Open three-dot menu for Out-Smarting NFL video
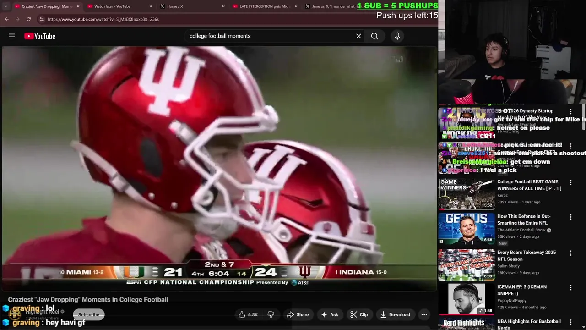Viewport: 586px width, 330px height. (x=570, y=217)
